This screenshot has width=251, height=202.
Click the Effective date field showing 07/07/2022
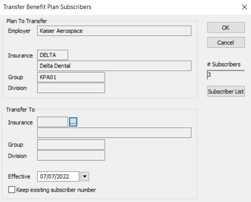[58, 176]
